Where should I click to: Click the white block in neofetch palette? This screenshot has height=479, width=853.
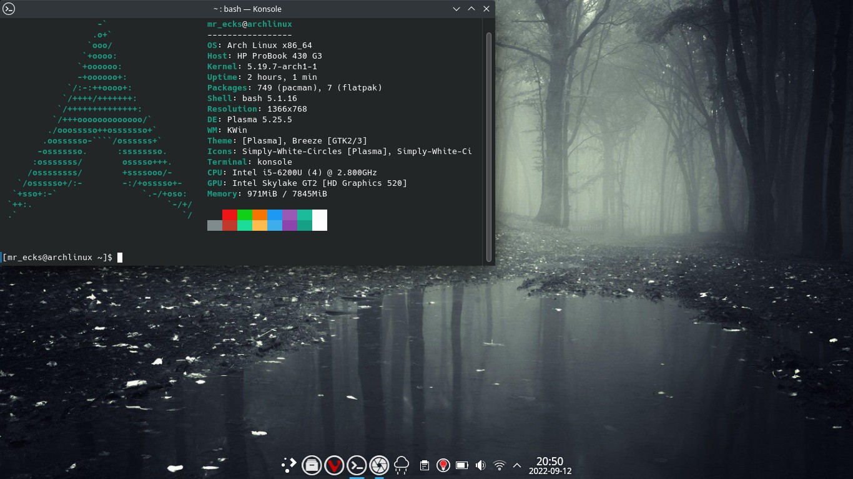pyautogui.click(x=320, y=220)
